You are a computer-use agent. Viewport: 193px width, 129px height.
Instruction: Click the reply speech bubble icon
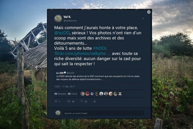(56, 101)
